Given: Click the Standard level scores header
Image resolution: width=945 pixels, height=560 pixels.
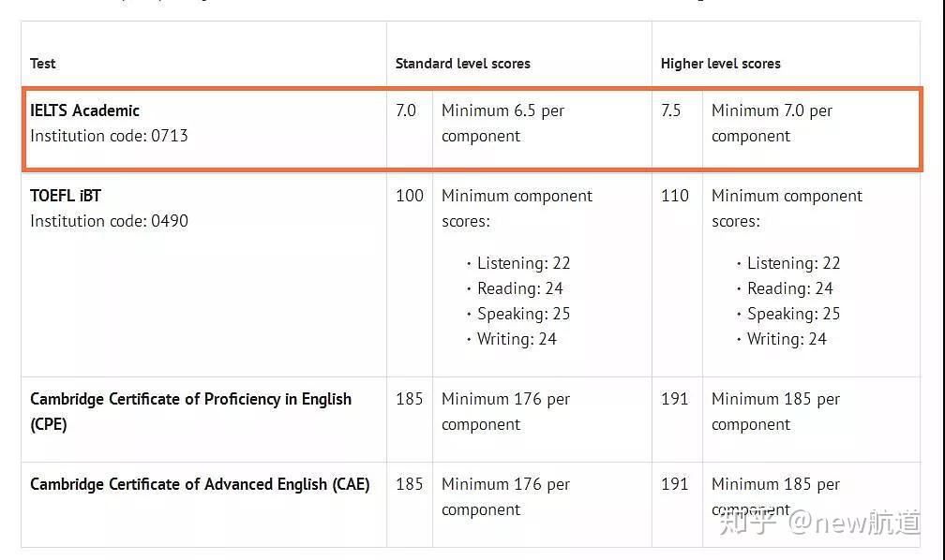Looking at the screenshot, I should 463,64.
